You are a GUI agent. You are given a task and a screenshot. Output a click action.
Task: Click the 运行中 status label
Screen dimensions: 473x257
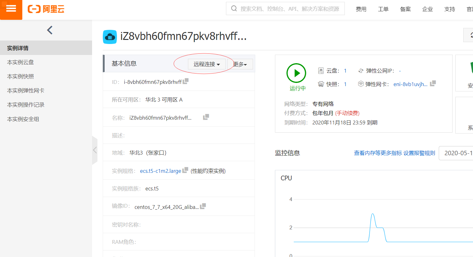pyautogui.click(x=298, y=89)
